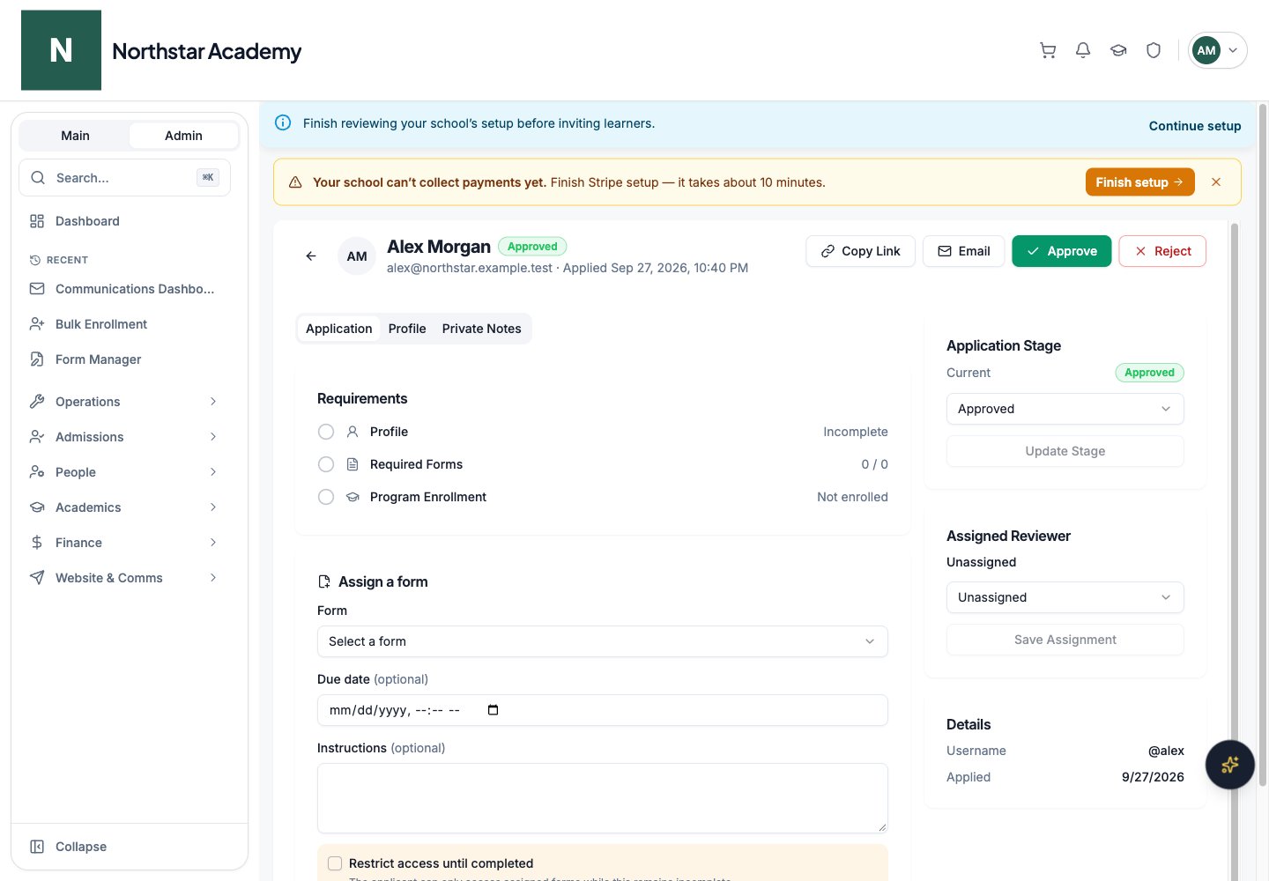Expand the Finance section
This screenshot has height=881, width=1269.
(x=124, y=543)
